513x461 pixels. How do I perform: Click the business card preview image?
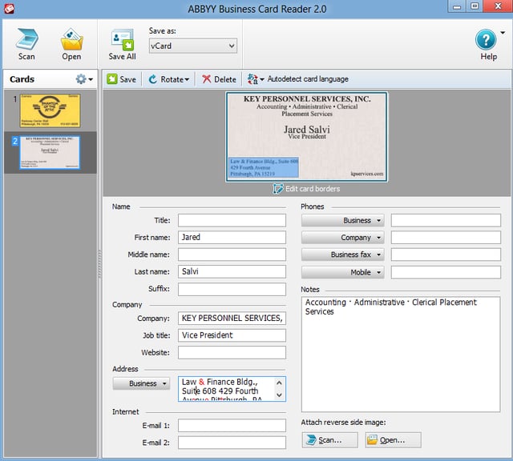(x=306, y=137)
